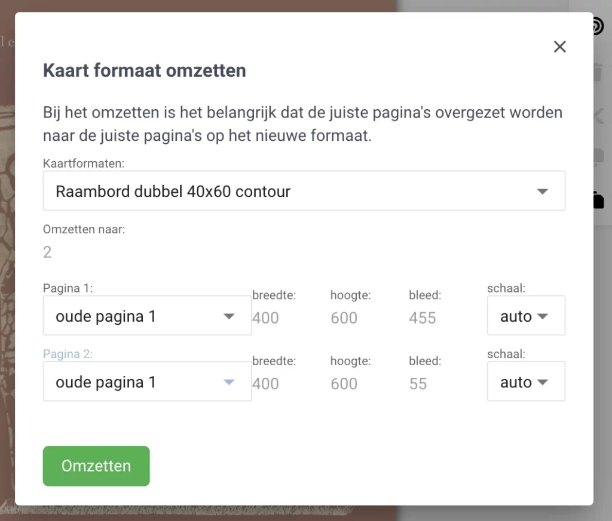This screenshot has height=521, width=612.
Task: Expand the Pagina 2 source page dropdown
Action: coord(147,382)
